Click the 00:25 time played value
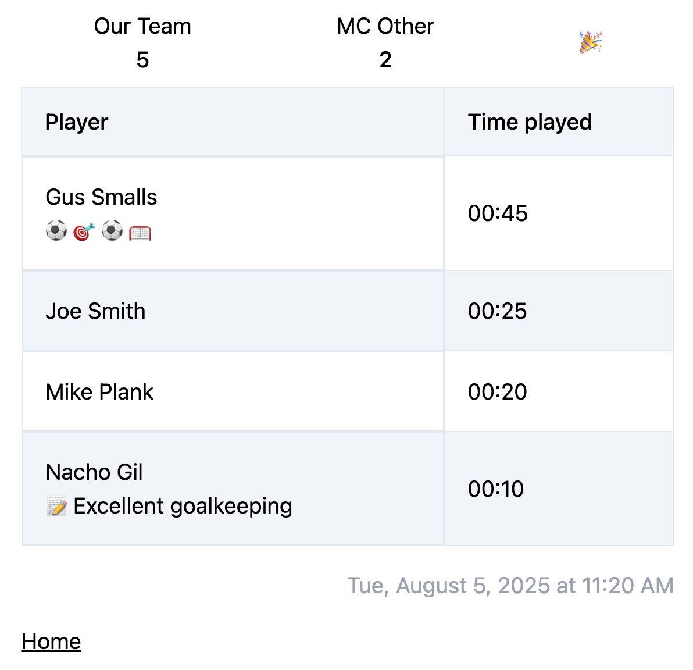Viewport: 693px width, 670px height. [497, 311]
